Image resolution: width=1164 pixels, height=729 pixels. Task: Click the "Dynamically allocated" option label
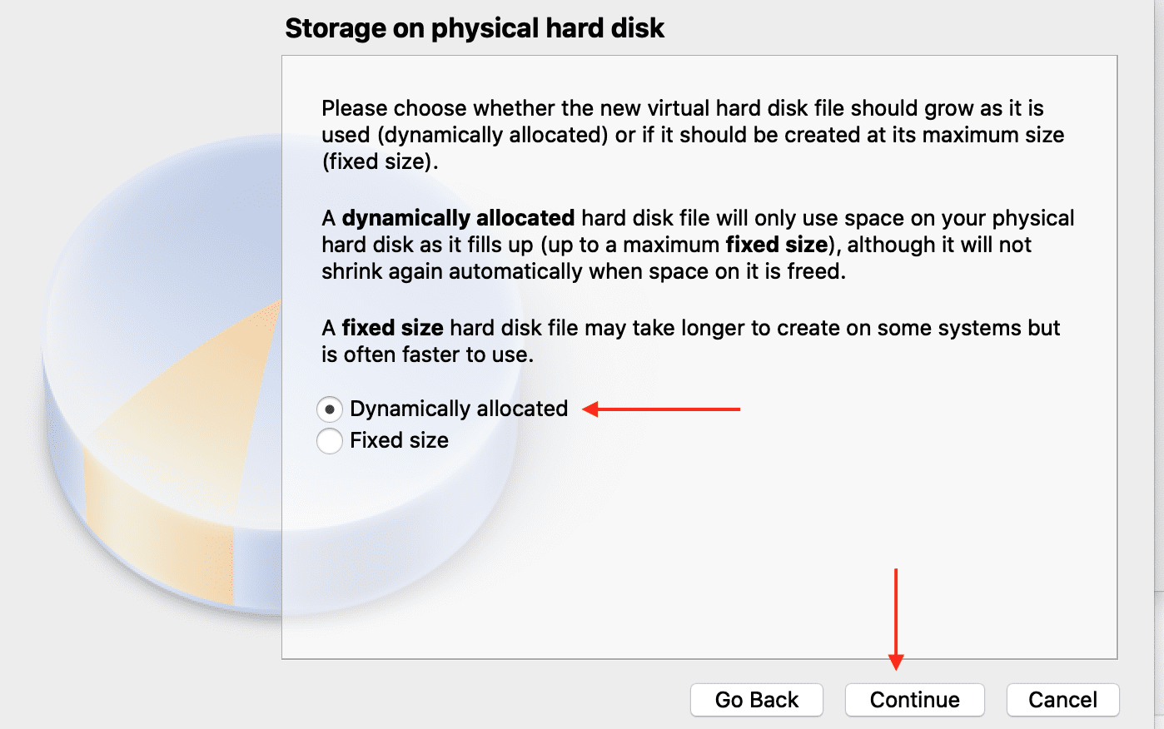[459, 409]
